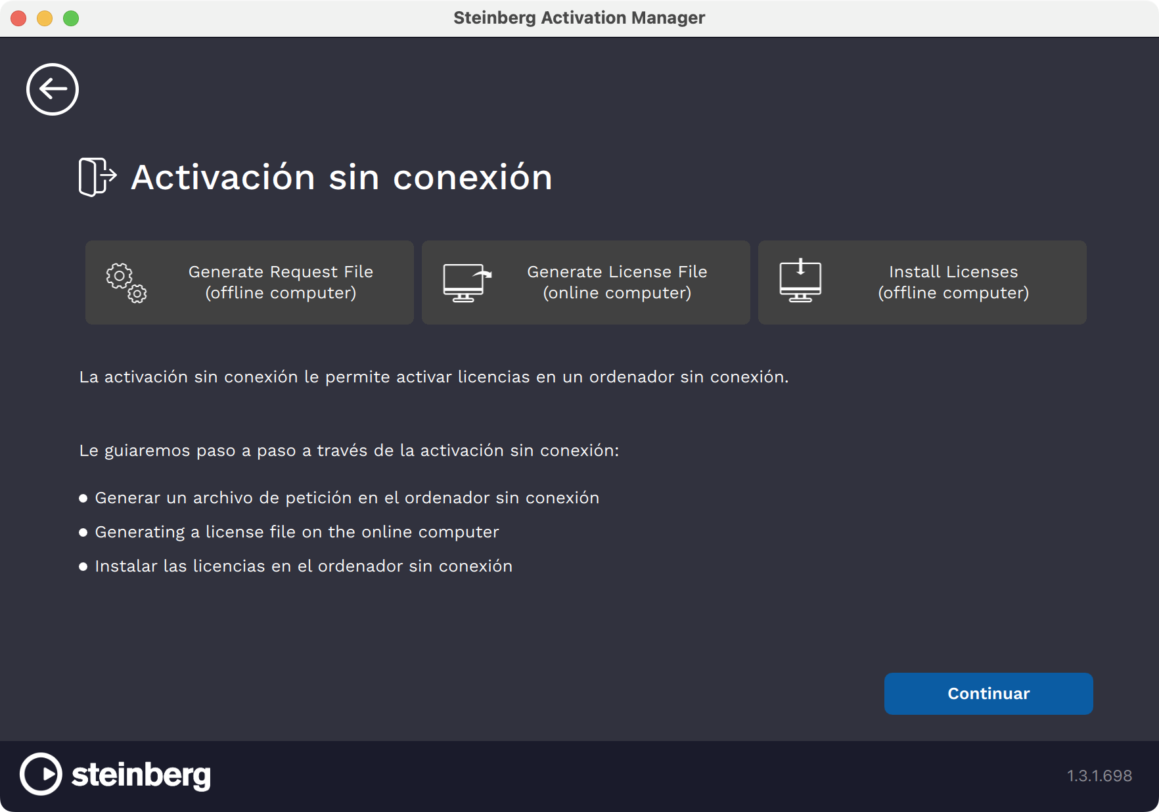Image resolution: width=1159 pixels, height=812 pixels.
Task: Click the Continuar button
Action: [x=989, y=694]
